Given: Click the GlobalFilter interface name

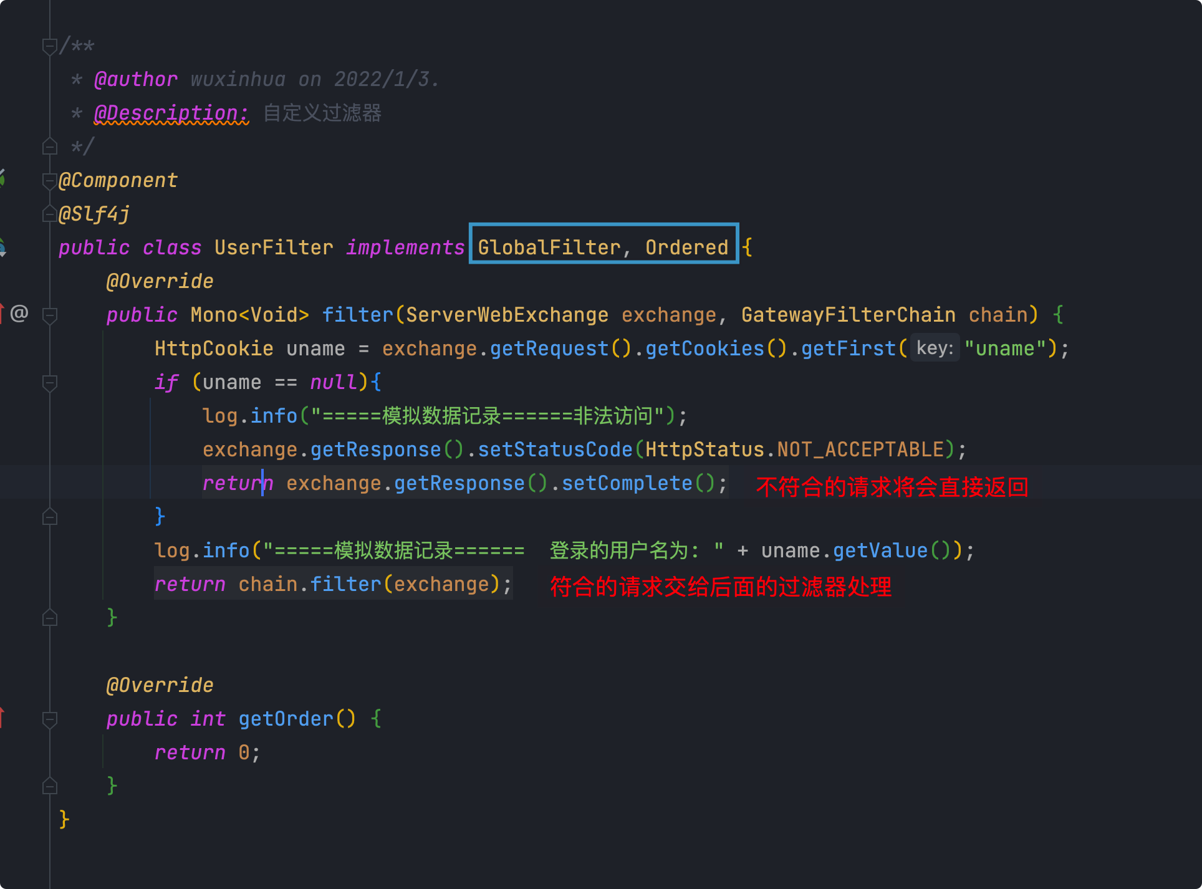Looking at the screenshot, I should click(x=549, y=247).
